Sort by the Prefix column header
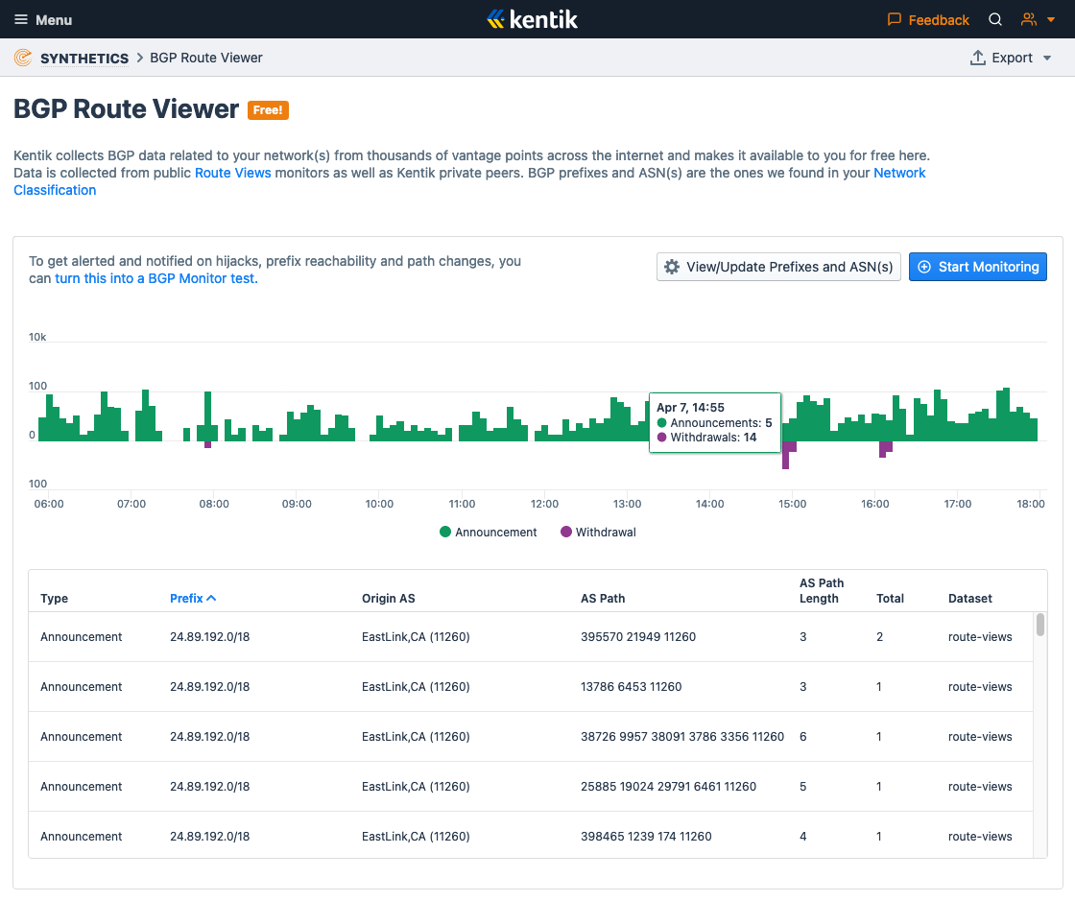Screen dimensions: 1075x901 point(192,598)
